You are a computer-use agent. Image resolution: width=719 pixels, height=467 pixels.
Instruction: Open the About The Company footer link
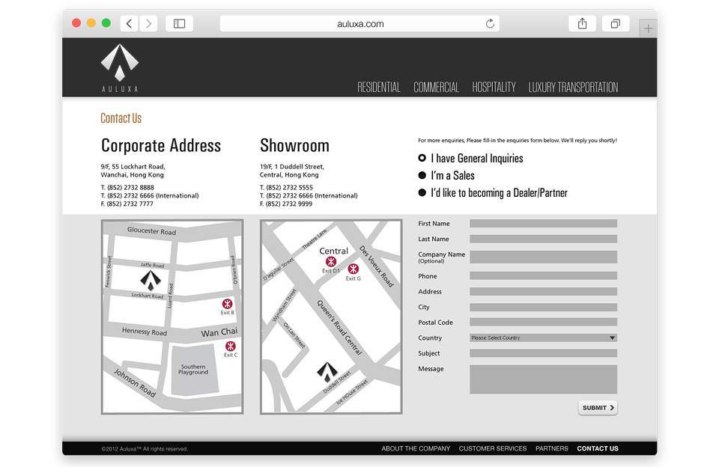point(416,448)
